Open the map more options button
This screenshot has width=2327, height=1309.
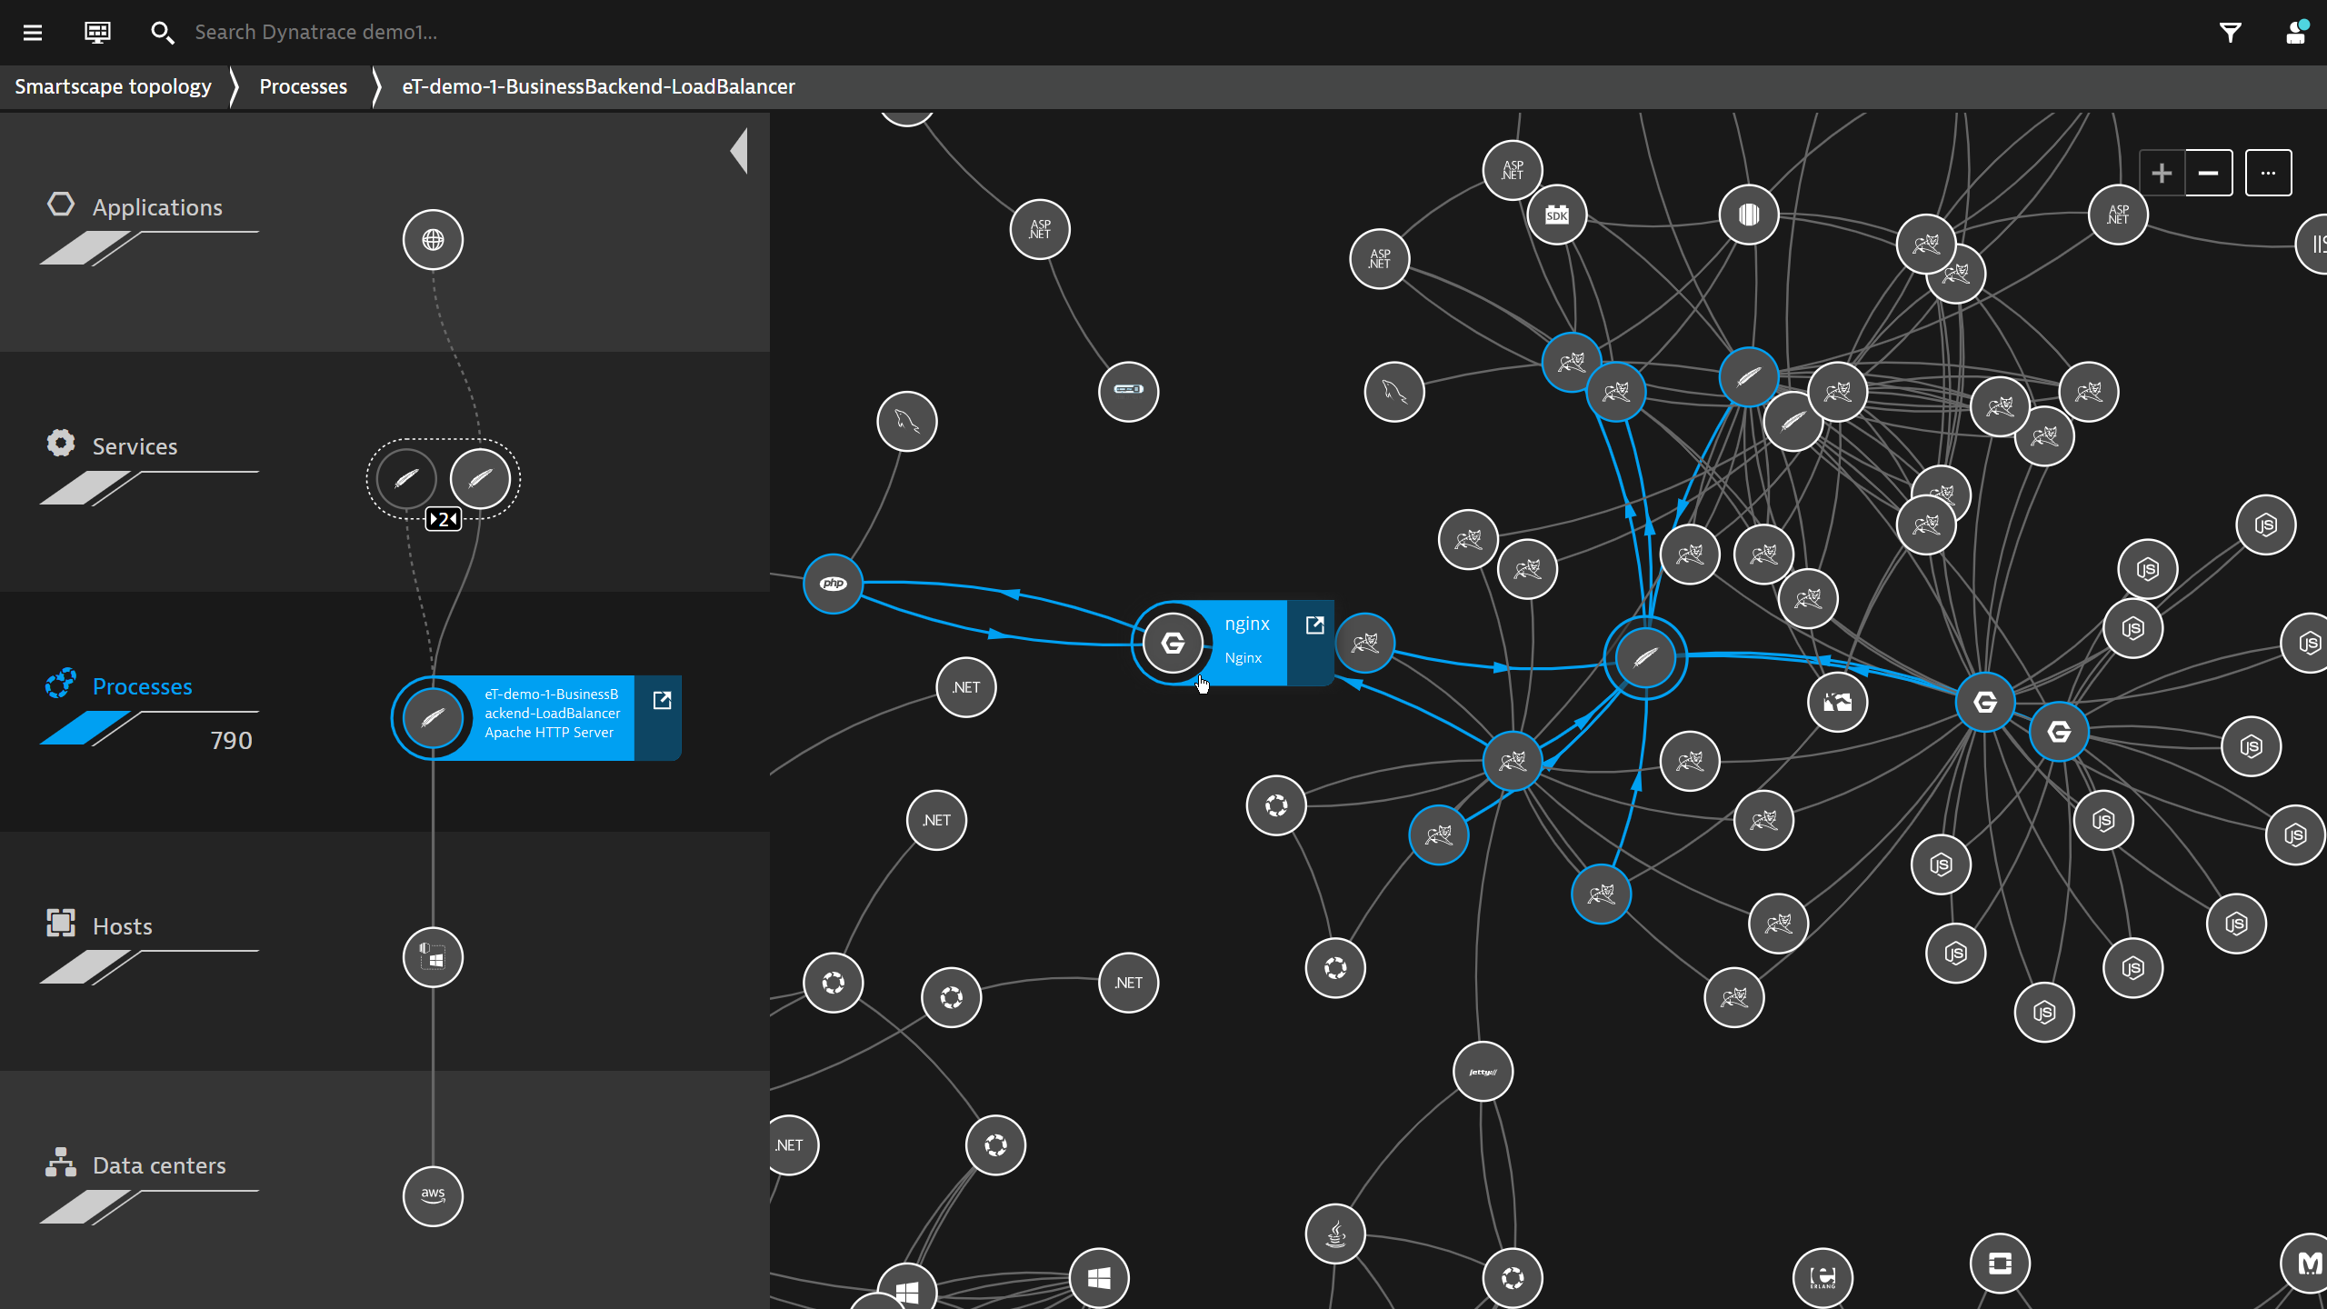[2269, 173]
